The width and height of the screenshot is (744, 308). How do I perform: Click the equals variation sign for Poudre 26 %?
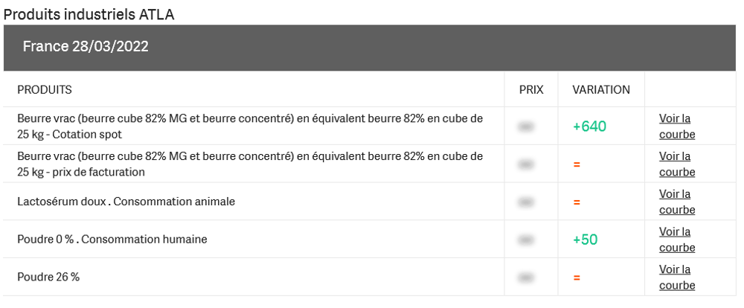pyautogui.click(x=577, y=277)
